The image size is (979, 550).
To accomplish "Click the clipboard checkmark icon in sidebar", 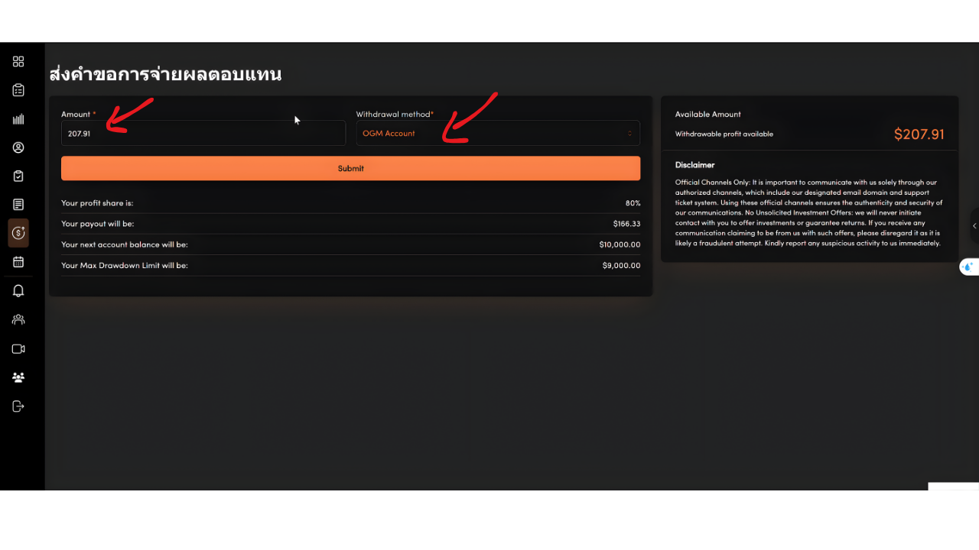I will [18, 176].
